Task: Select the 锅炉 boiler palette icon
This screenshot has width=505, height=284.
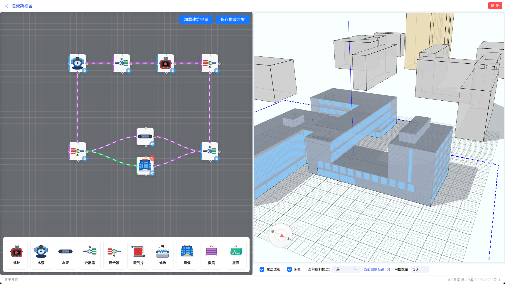Action: 17,255
